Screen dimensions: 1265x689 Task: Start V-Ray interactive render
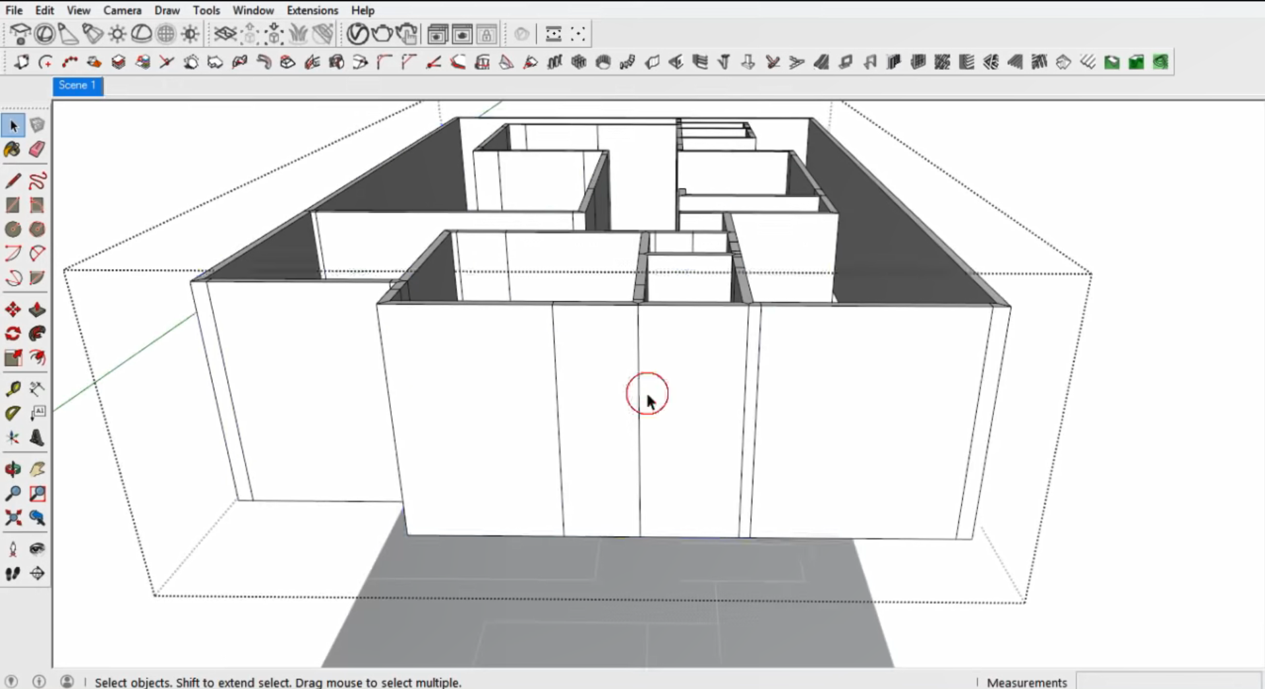click(407, 34)
